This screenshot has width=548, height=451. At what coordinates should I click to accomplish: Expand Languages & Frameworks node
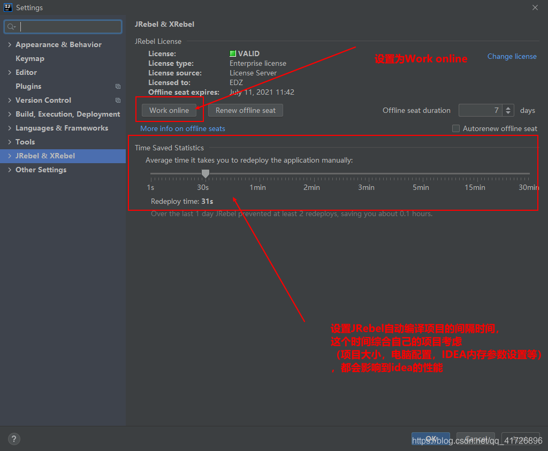coord(10,128)
